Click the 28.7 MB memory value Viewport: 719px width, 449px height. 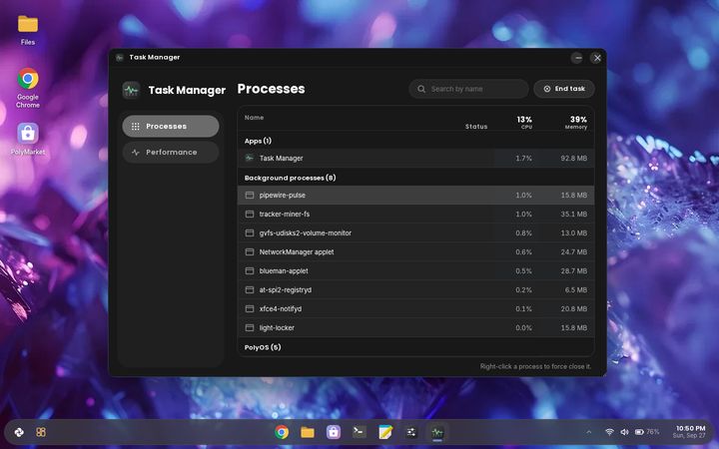pyautogui.click(x=573, y=270)
